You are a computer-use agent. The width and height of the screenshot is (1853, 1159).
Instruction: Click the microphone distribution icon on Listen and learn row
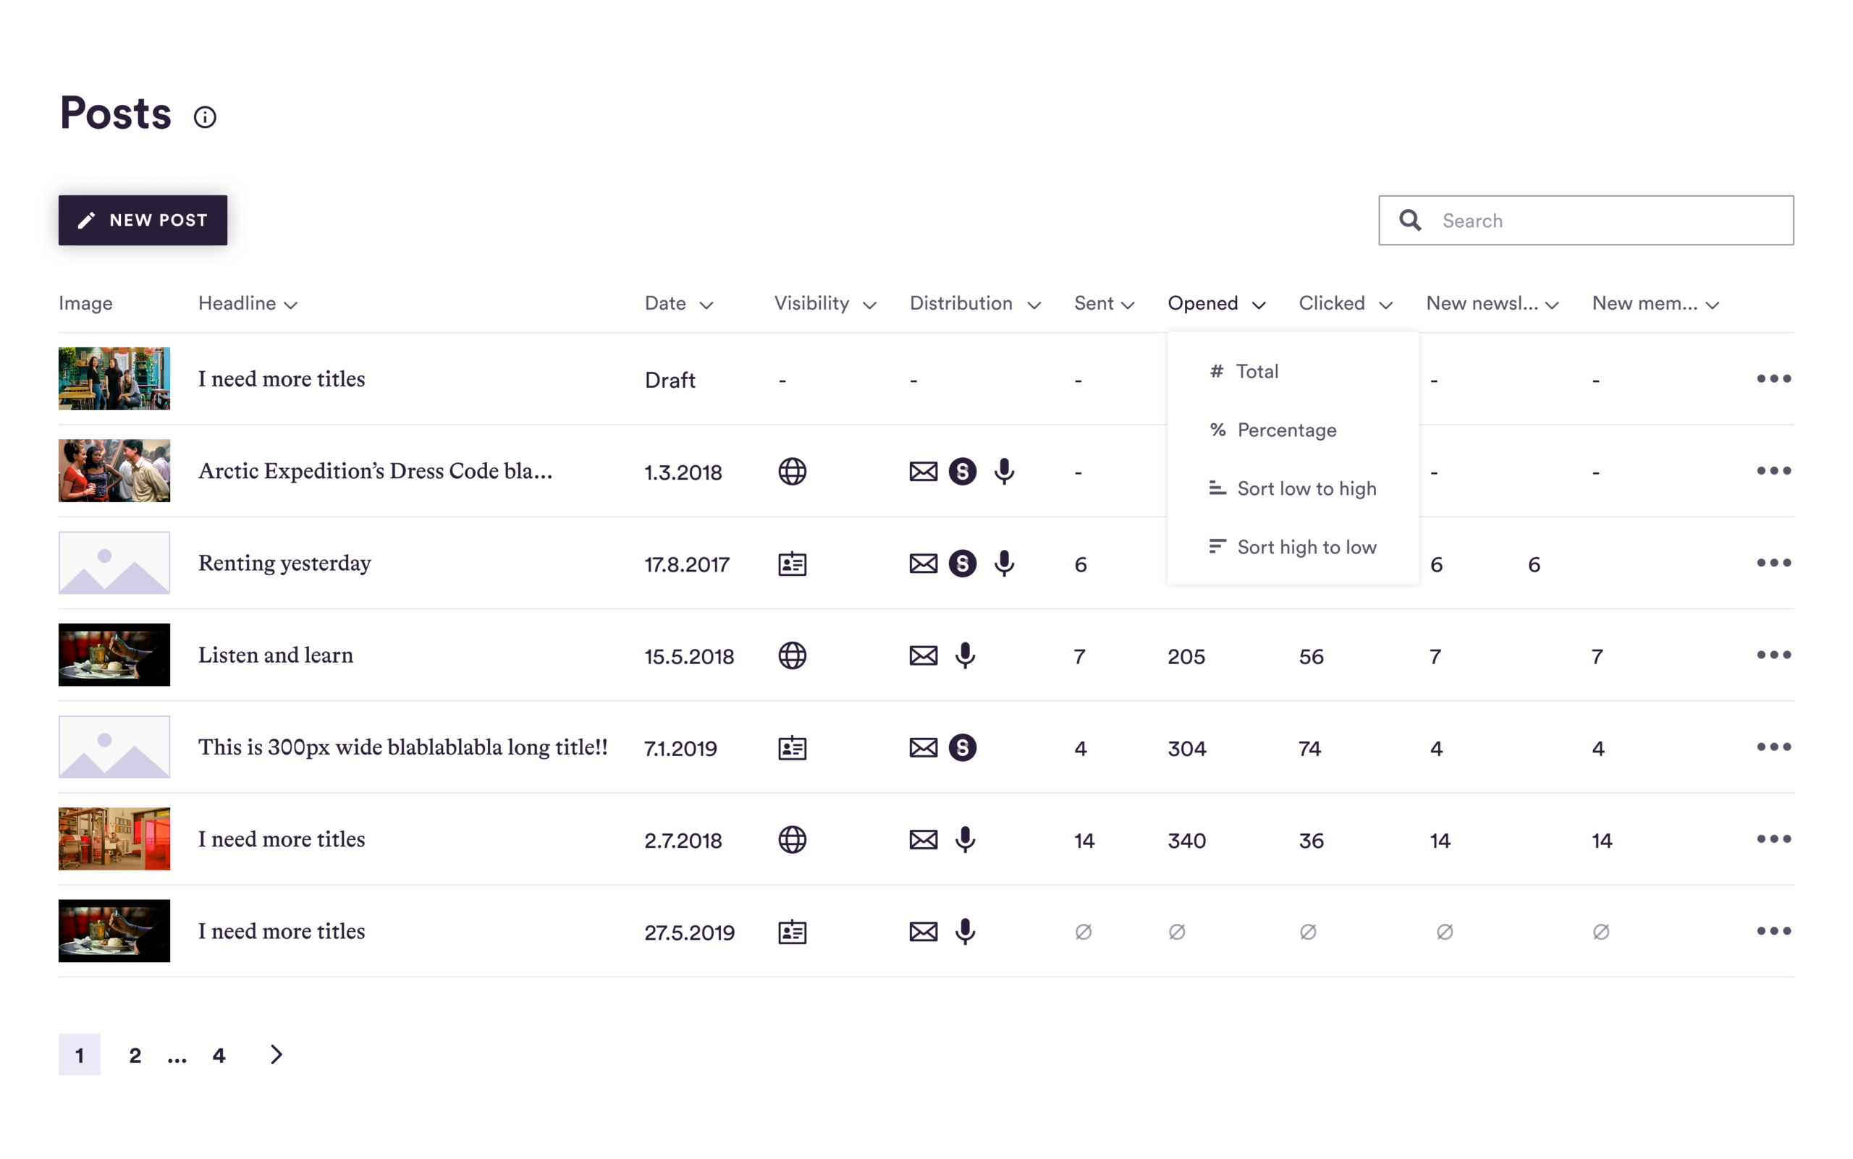click(965, 655)
